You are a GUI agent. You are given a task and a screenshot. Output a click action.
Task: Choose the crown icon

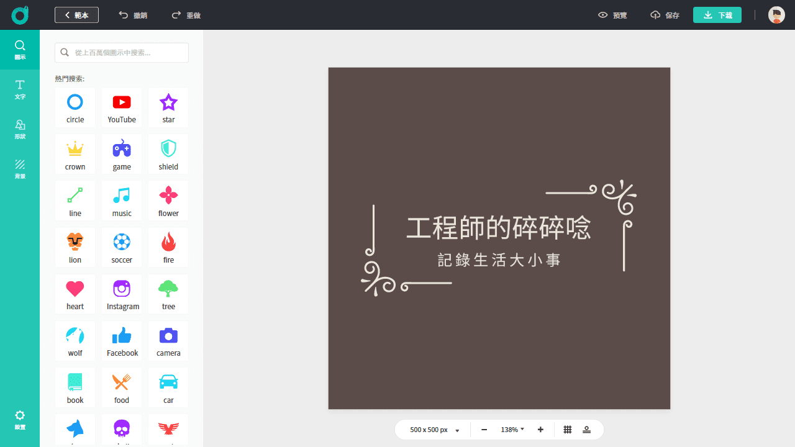tap(75, 153)
